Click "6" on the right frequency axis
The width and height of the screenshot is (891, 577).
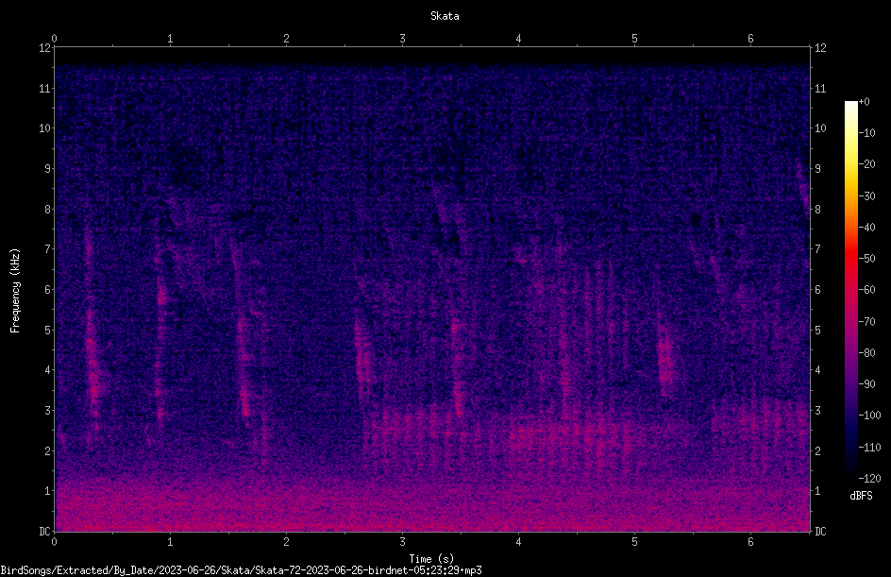[817, 289]
